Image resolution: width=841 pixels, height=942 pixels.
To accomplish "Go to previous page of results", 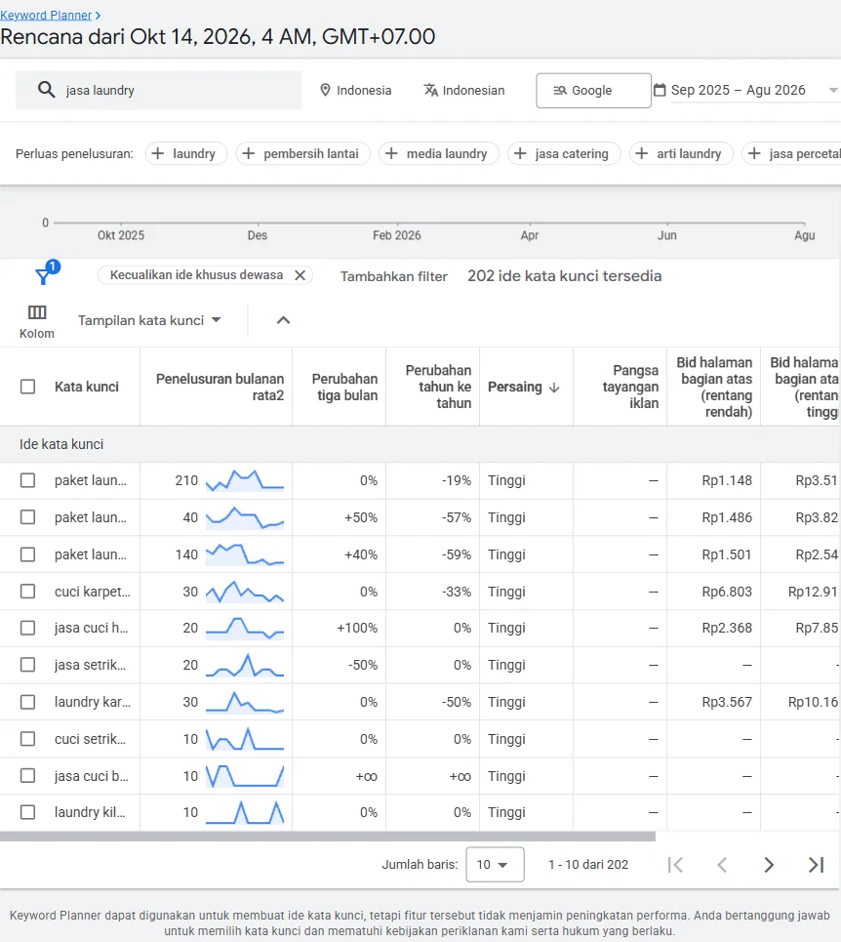I will [722, 865].
